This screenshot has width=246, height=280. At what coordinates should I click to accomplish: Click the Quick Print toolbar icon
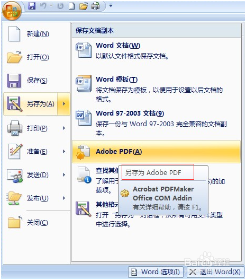point(95,6)
